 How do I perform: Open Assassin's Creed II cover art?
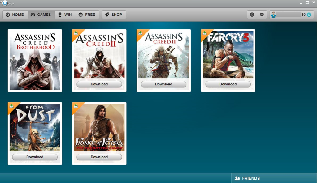point(99,54)
